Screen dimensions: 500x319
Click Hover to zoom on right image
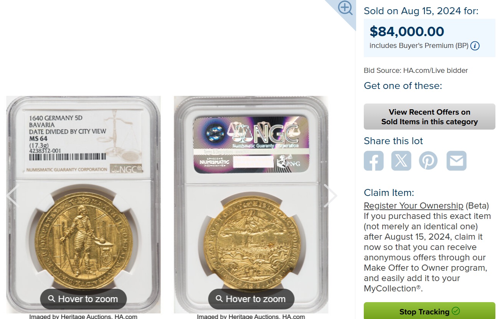[x=251, y=299]
